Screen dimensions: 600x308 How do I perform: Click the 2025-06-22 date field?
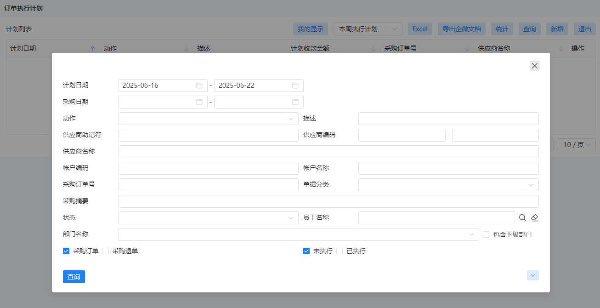pos(259,86)
